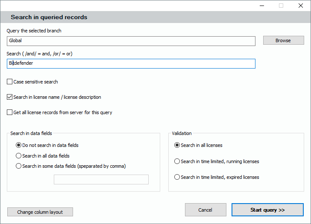Click the comma-separated data fields input box

(101, 179)
